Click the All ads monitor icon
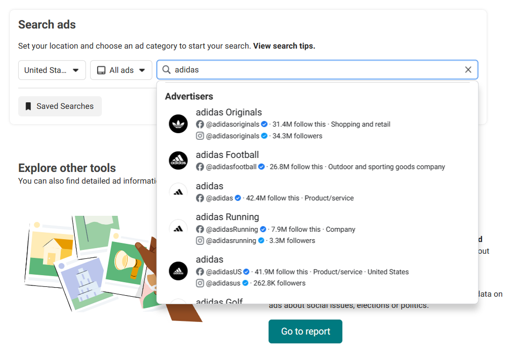The width and height of the screenshot is (518, 363). click(x=101, y=70)
